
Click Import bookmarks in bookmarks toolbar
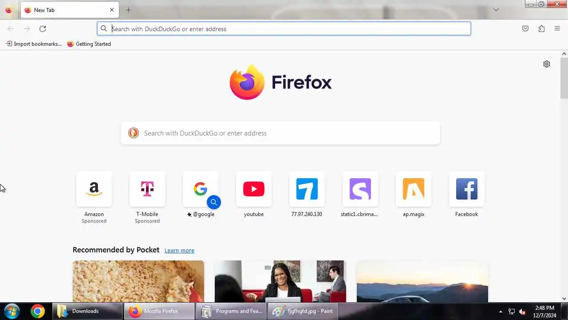[x=34, y=44]
